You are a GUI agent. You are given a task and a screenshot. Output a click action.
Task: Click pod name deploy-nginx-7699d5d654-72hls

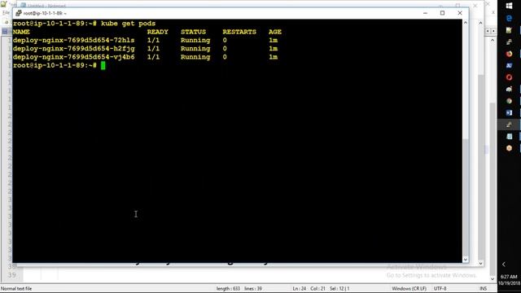tap(74, 40)
